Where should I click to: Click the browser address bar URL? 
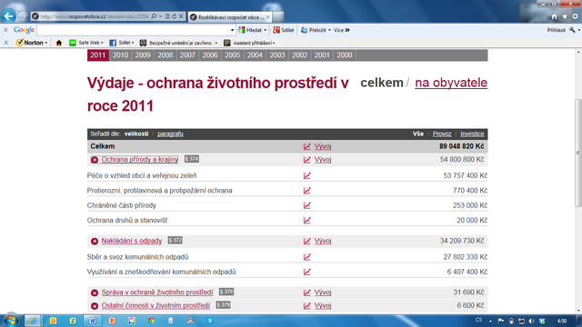pos(95,16)
